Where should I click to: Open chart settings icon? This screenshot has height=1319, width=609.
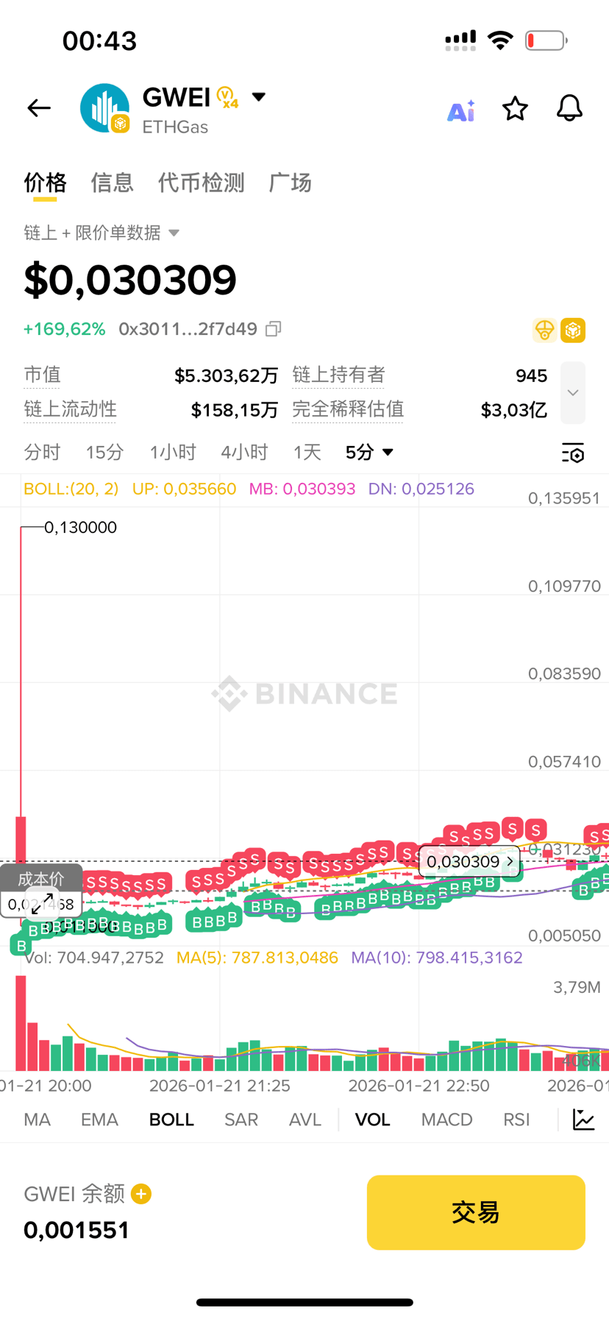pos(573,453)
